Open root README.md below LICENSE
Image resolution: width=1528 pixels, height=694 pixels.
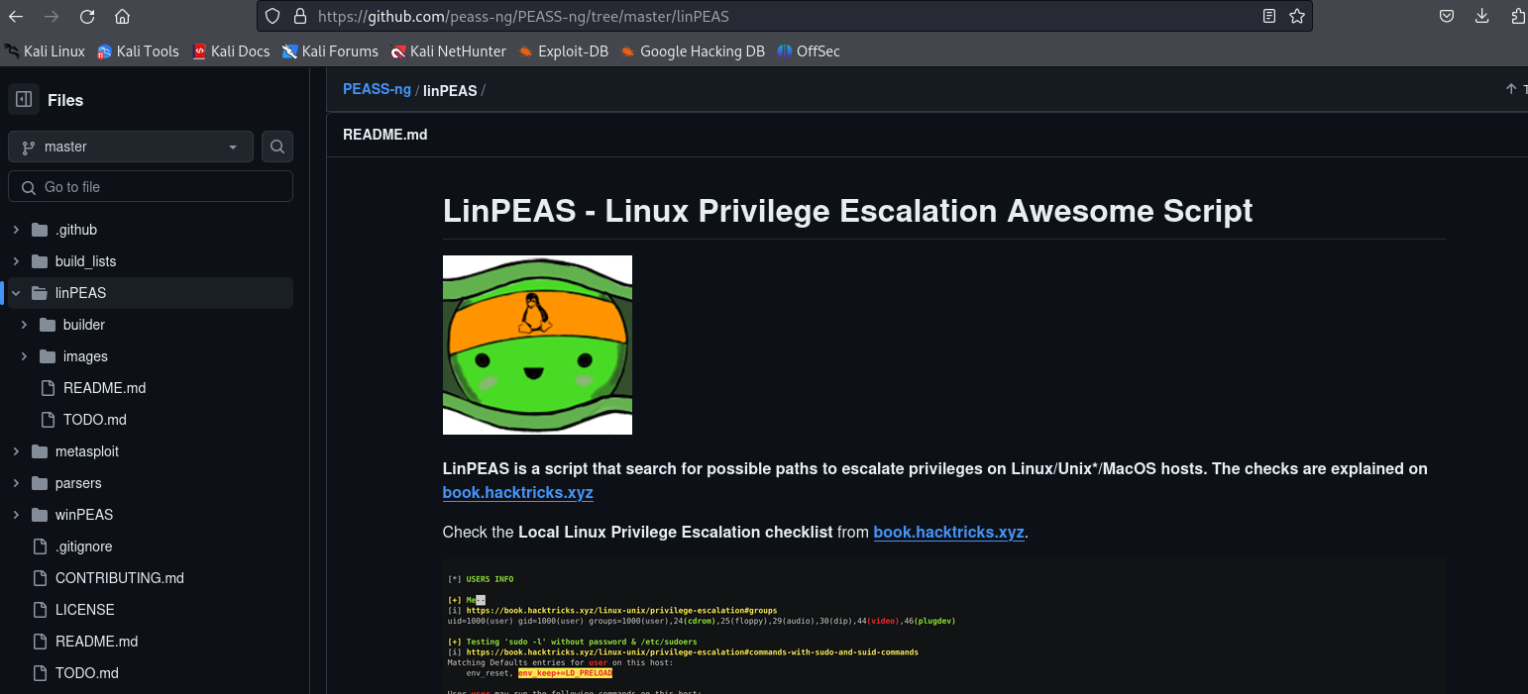click(x=96, y=642)
